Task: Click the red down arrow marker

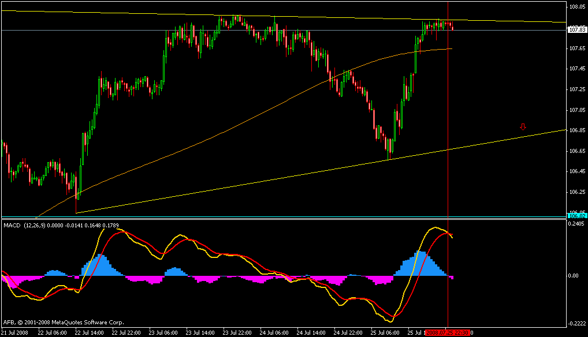Action: point(523,127)
